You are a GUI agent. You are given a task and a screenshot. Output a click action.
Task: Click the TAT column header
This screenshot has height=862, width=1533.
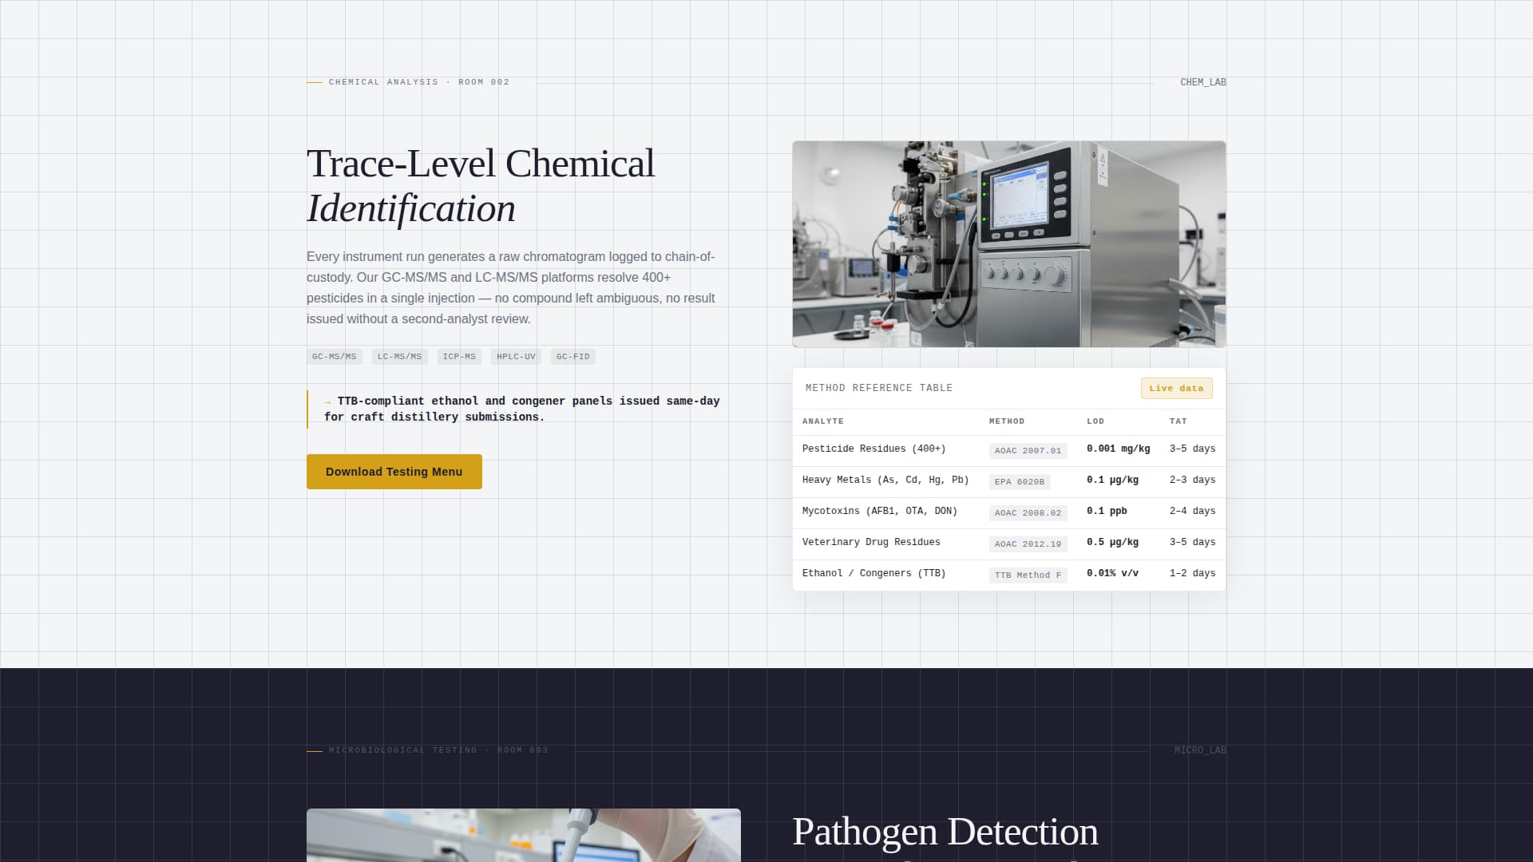(1178, 421)
